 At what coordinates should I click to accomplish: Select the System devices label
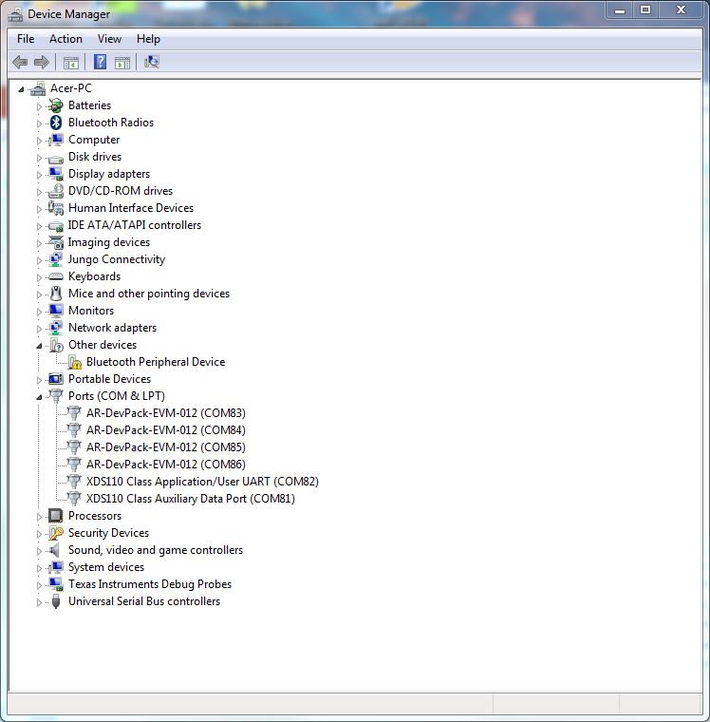(x=106, y=567)
